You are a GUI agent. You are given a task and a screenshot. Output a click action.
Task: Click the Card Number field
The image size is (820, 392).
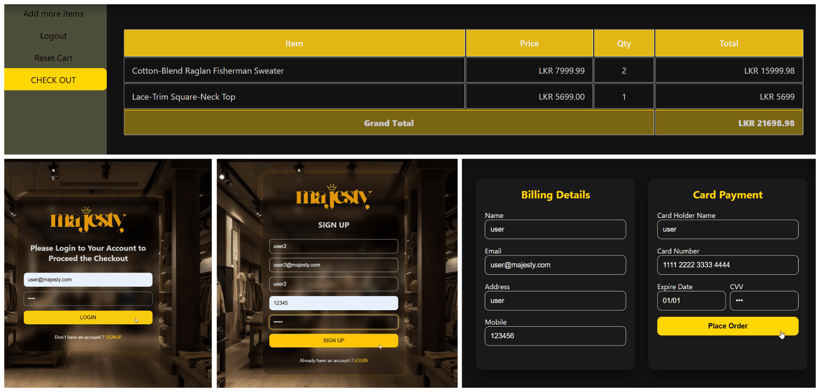point(728,265)
